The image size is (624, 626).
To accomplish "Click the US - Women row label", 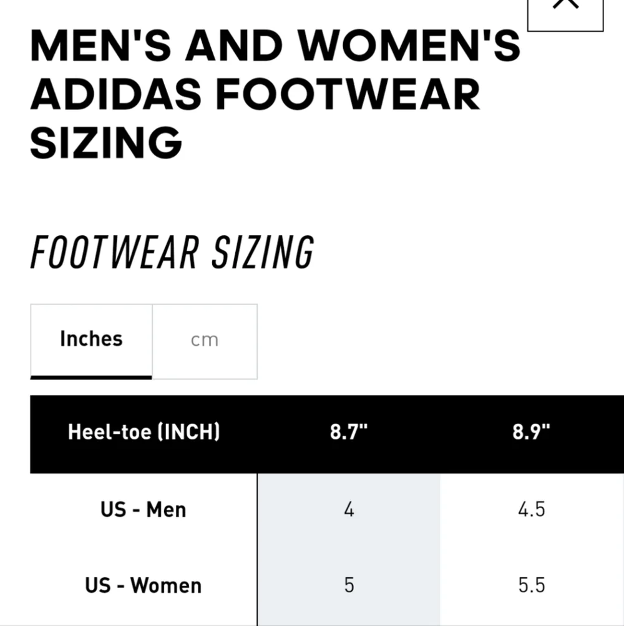I will tap(144, 585).
